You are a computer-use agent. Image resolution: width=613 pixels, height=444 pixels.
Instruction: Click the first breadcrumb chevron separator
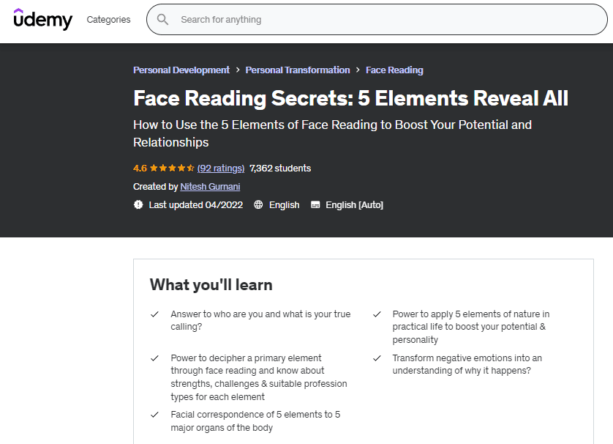(238, 70)
